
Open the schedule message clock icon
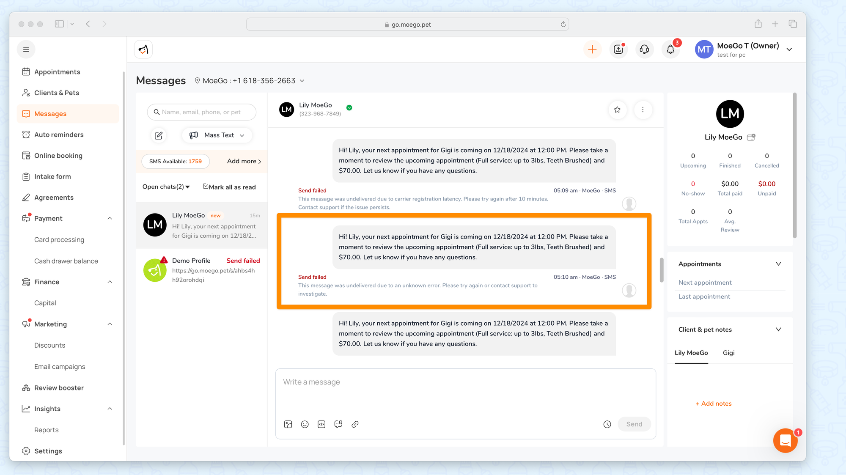[607, 424]
